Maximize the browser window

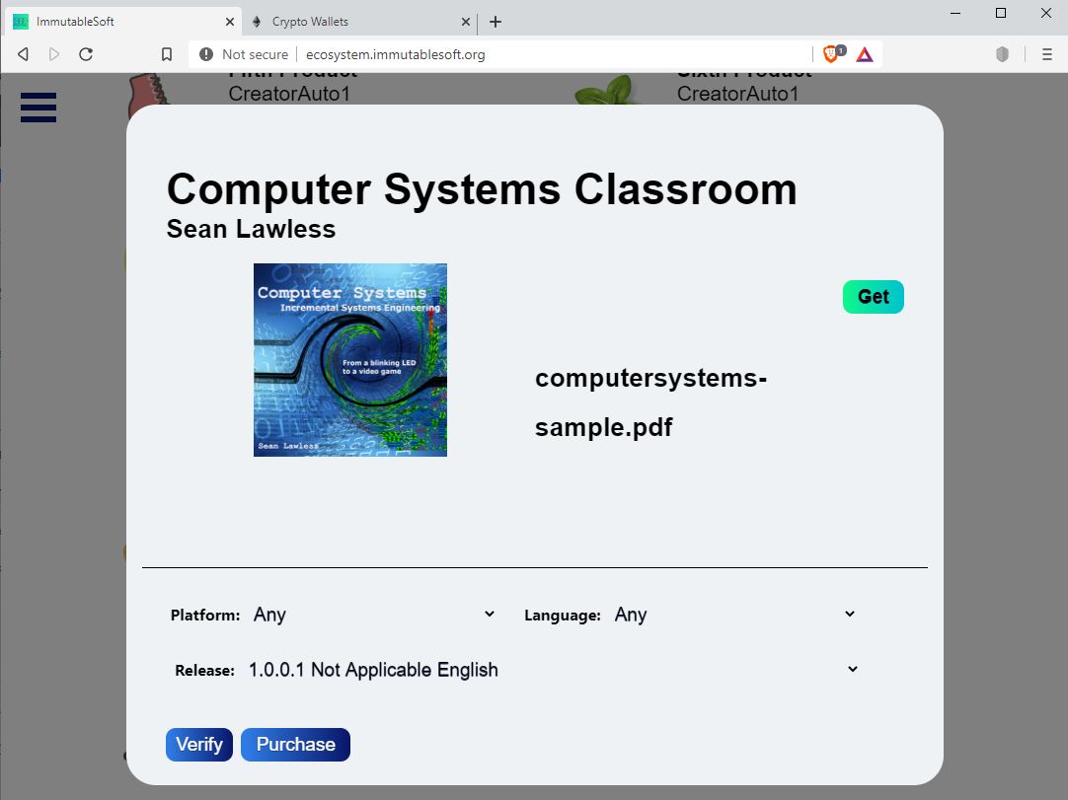1001,13
